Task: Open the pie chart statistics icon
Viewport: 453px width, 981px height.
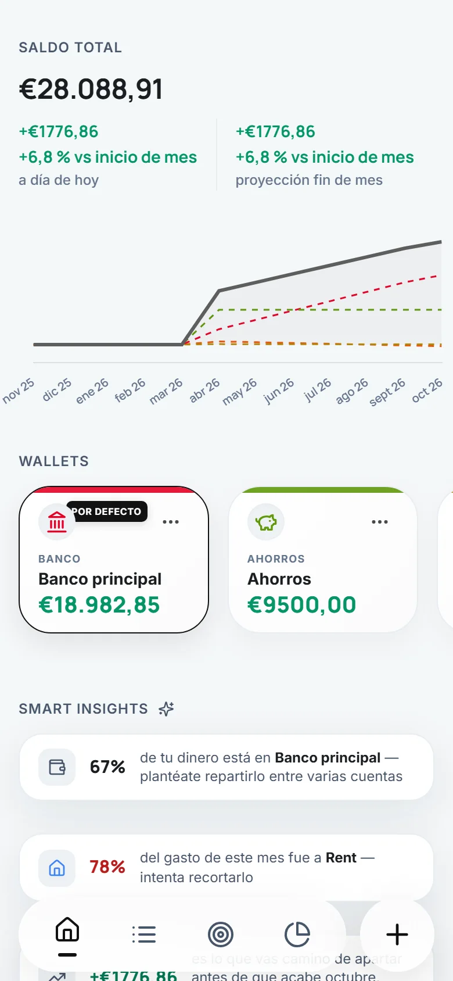Action: click(297, 935)
